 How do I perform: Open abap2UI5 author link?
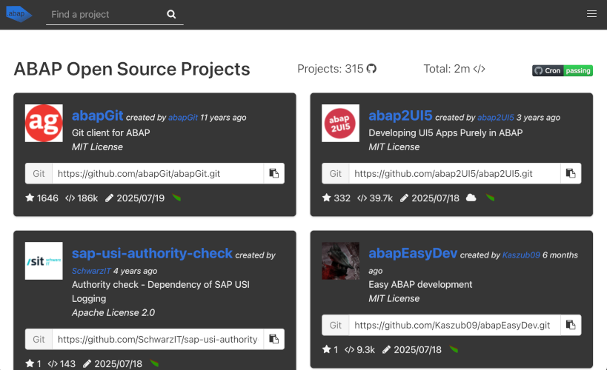496,118
